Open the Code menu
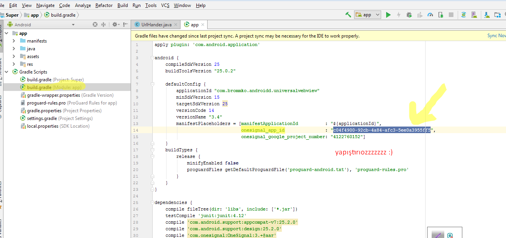The image size is (506, 238). 65,5
